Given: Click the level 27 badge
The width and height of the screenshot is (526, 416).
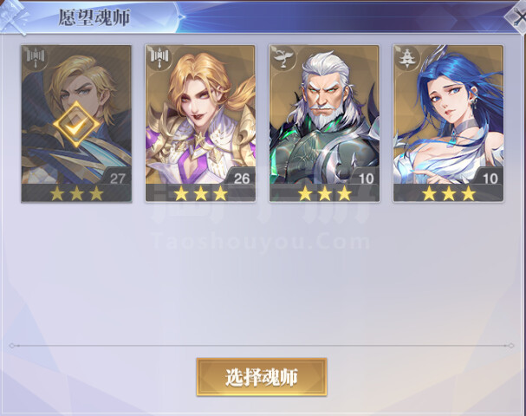Looking at the screenshot, I should click(x=117, y=179).
